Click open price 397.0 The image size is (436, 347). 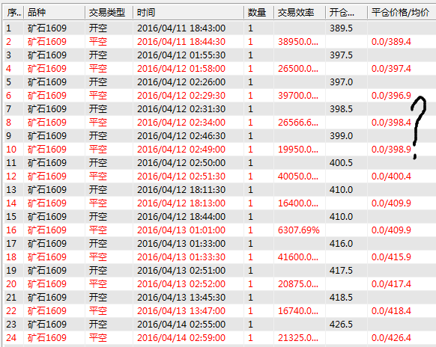(341, 82)
